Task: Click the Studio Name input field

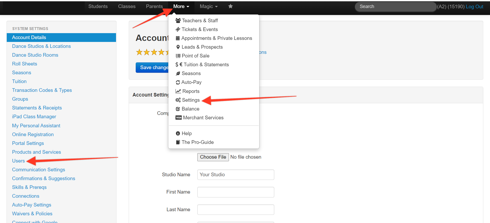Action: [x=236, y=175]
